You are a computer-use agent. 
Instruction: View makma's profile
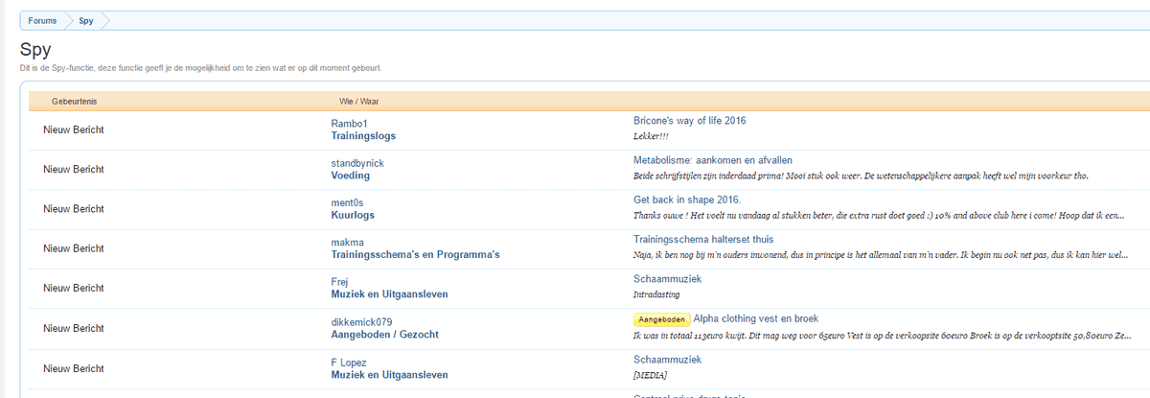point(347,243)
